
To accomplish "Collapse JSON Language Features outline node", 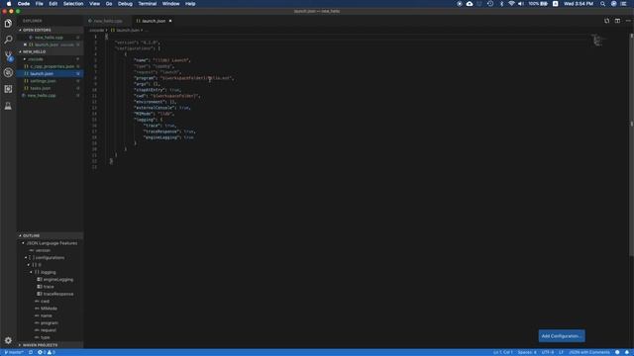I will (x=23, y=243).
